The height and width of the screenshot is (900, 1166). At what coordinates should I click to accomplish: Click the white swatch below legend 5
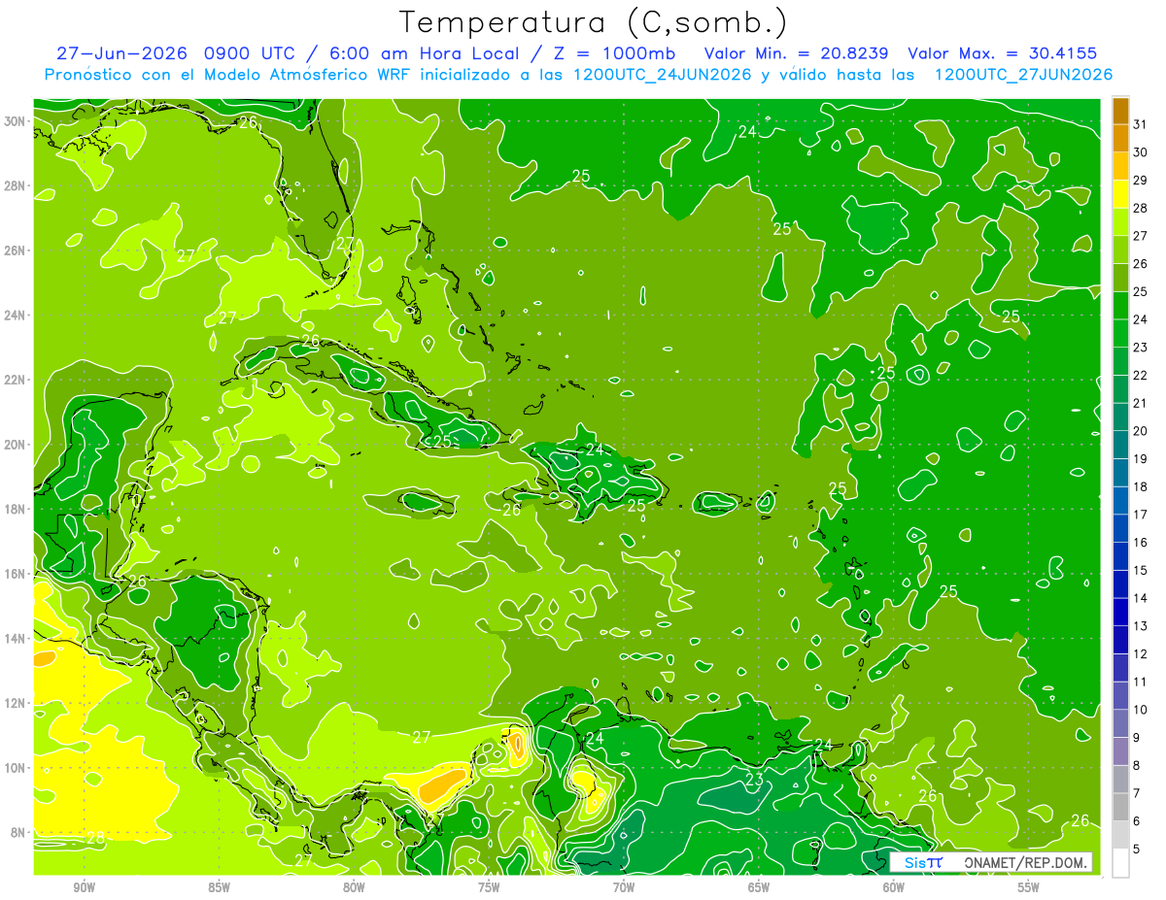pos(1120,863)
